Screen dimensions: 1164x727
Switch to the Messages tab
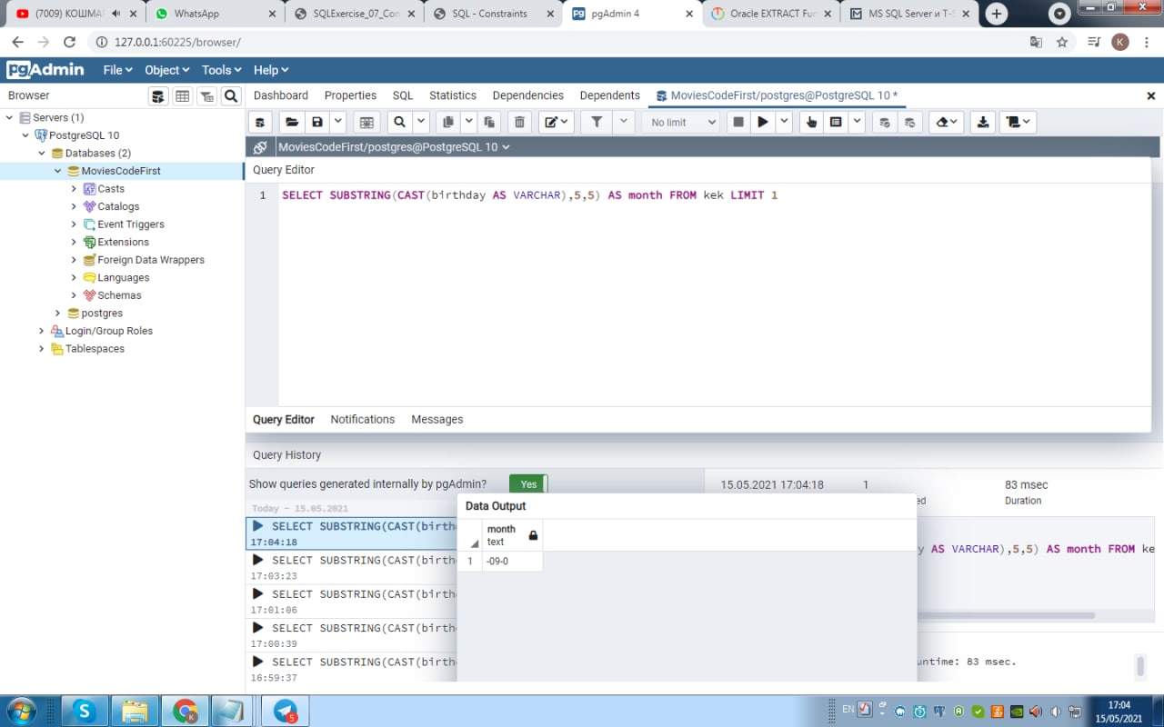pos(437,419)
